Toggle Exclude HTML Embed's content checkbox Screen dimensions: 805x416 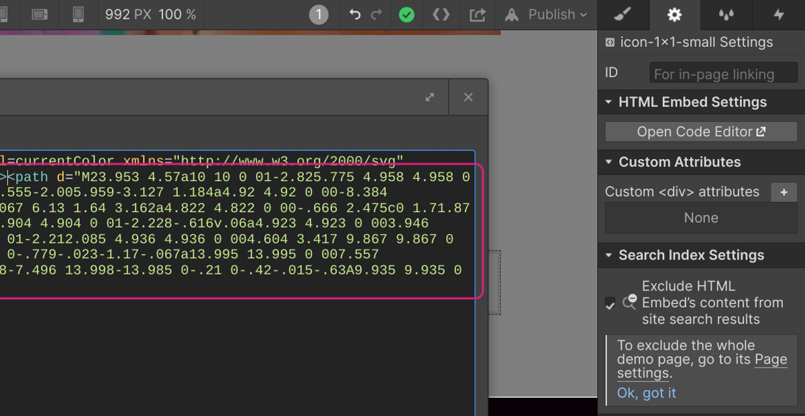point(610,305)
